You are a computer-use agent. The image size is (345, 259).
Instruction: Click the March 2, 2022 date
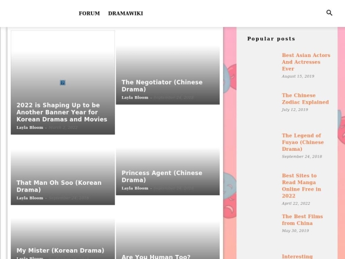(63, 128)
